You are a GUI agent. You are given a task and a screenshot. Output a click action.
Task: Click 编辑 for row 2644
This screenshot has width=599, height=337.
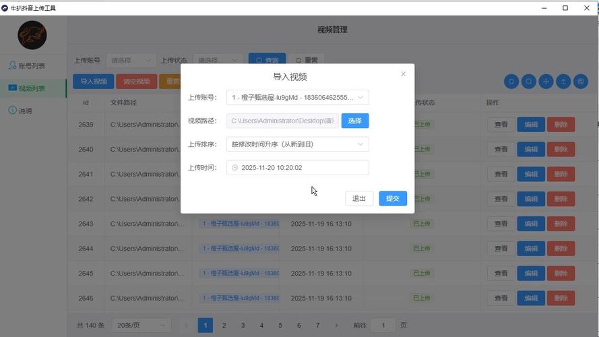pyautogui.click(x=531, y=249)
